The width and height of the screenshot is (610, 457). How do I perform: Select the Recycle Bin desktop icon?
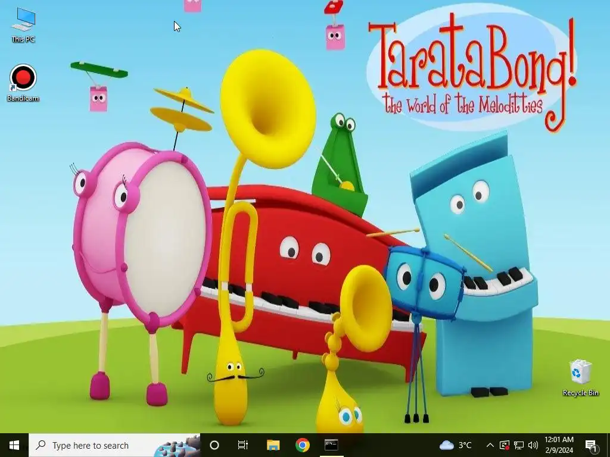pyautogui.click(x=580, y=378)
